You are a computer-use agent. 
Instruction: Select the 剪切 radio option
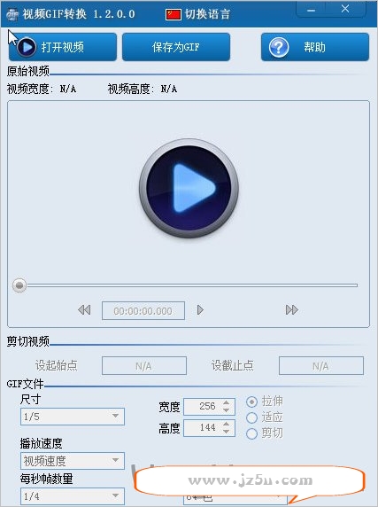(251, 433)
